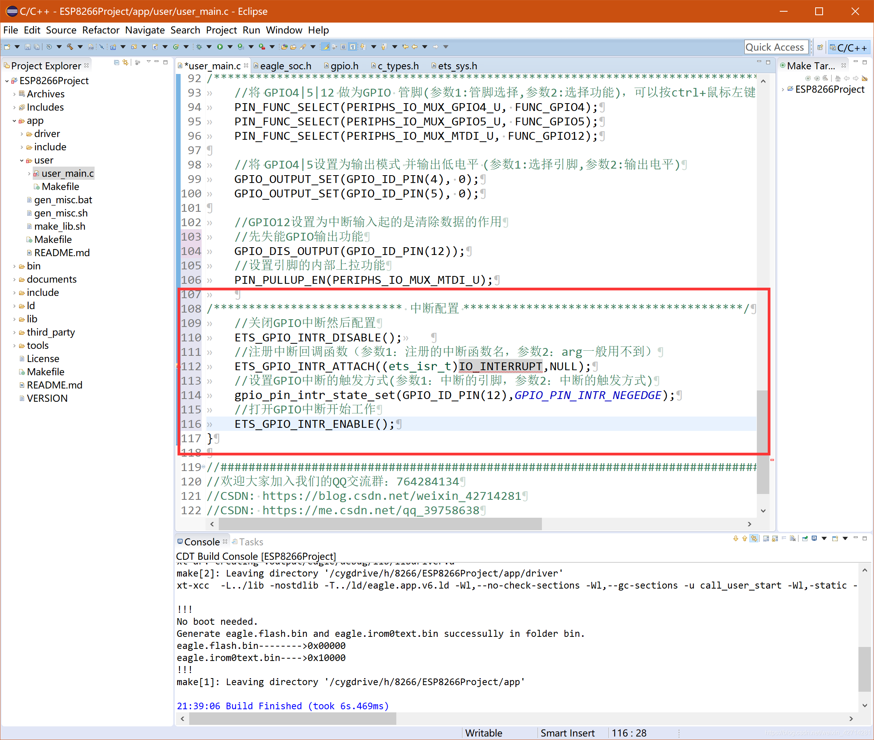The width and height of the screenshot is (874, 740).
Task: Open Run button dropdown arrow
Action: [x=230, y=47]
